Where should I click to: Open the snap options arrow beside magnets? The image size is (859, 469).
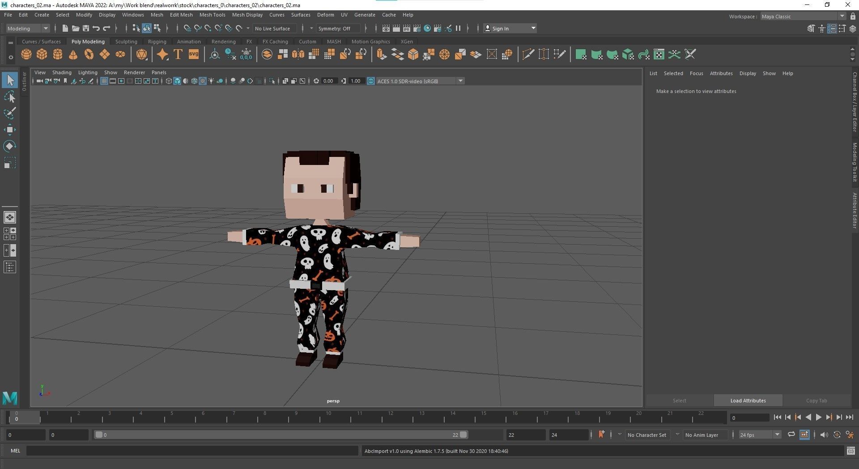click(248, 28)
